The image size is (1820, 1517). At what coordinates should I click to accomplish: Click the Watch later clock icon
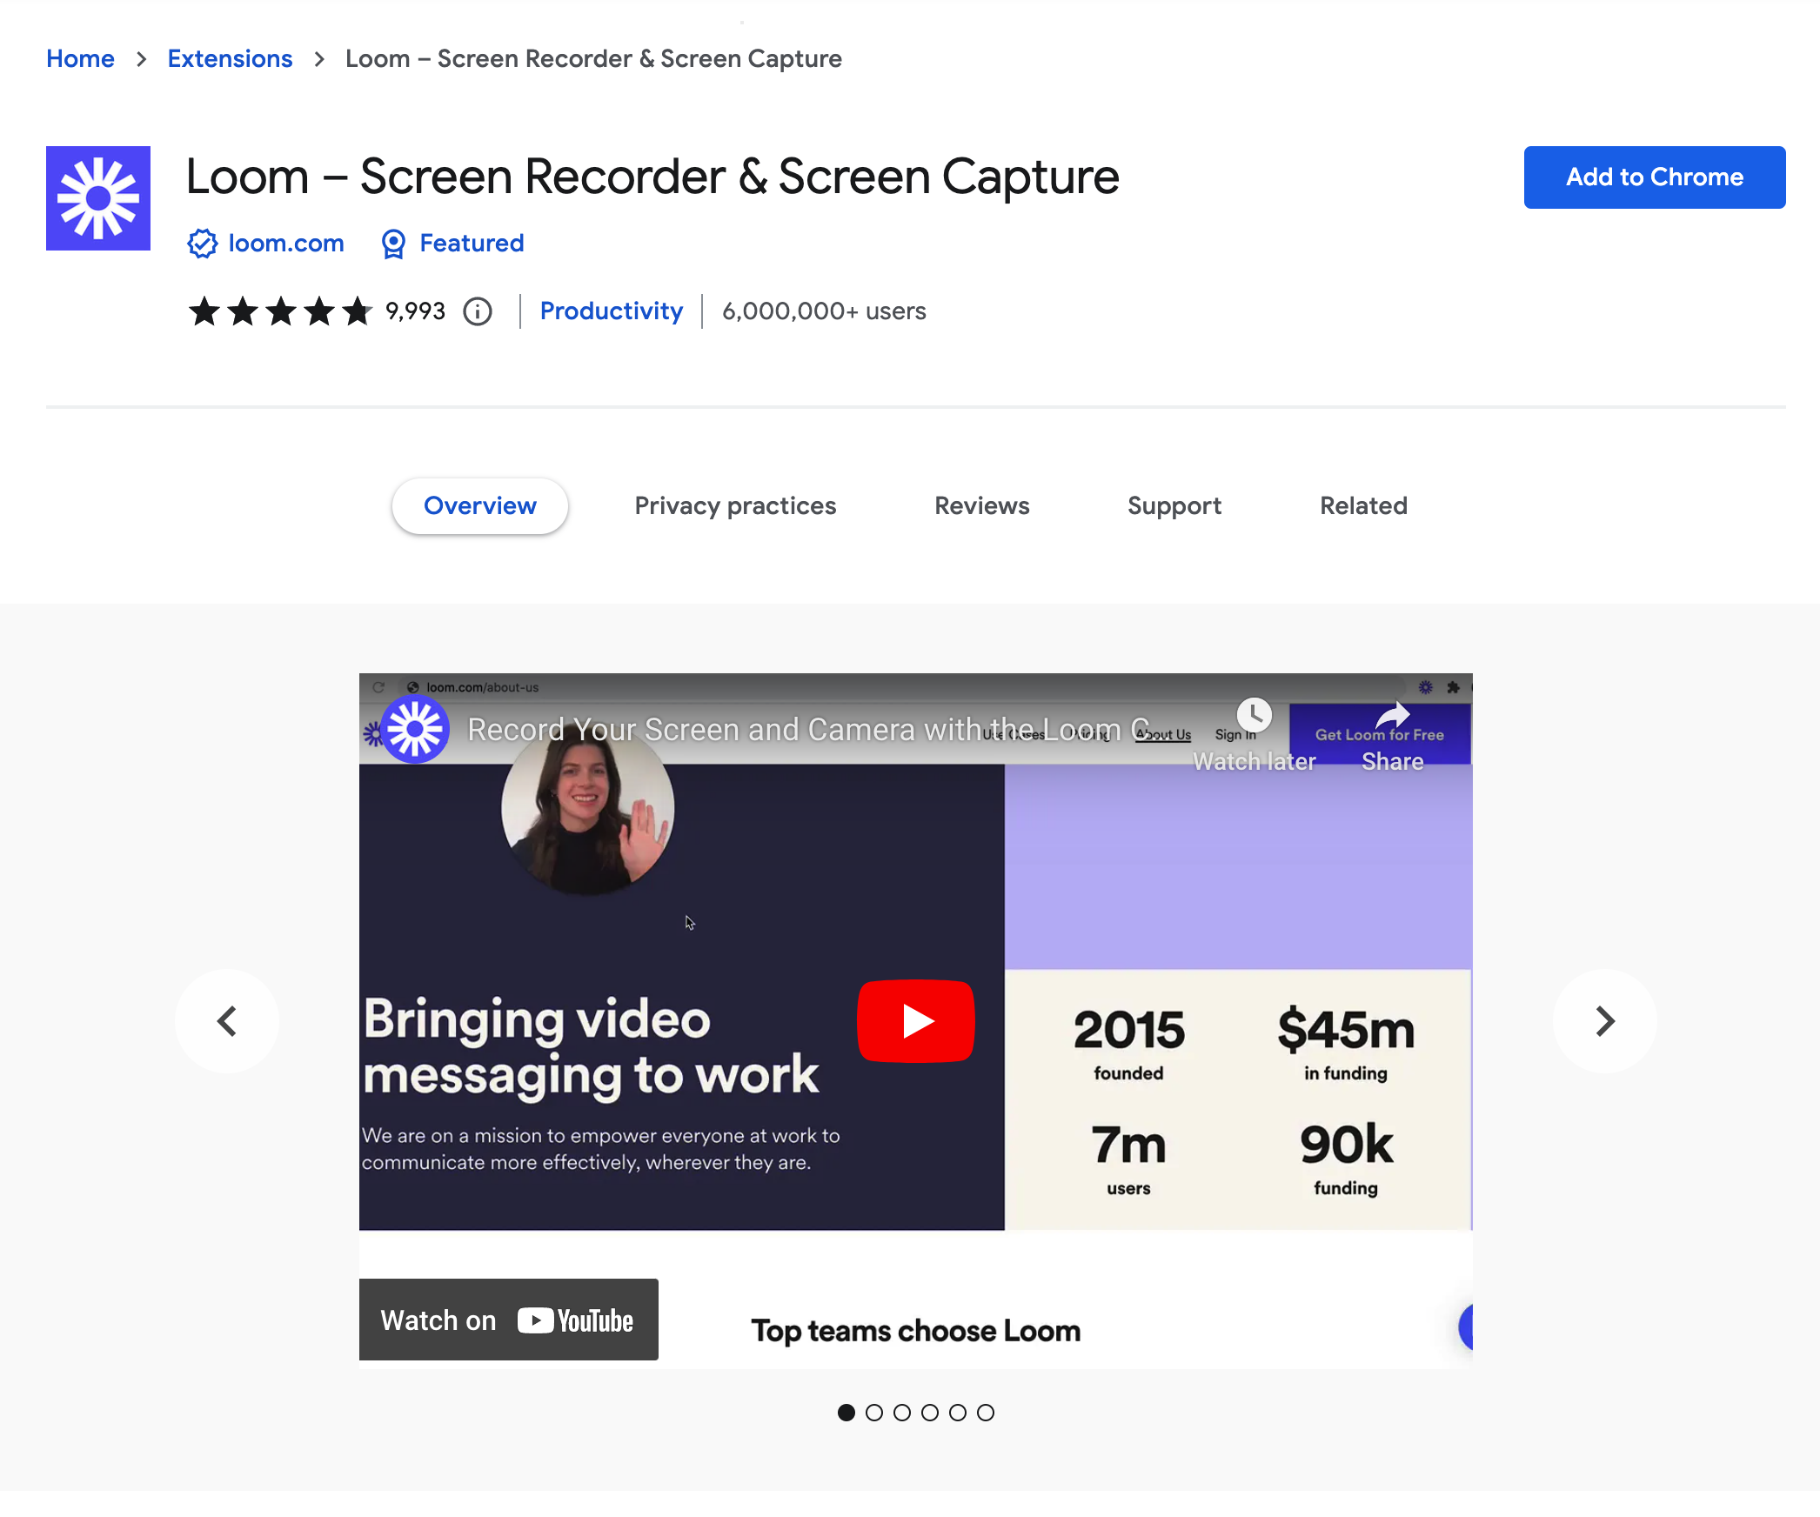[1254, 717]
